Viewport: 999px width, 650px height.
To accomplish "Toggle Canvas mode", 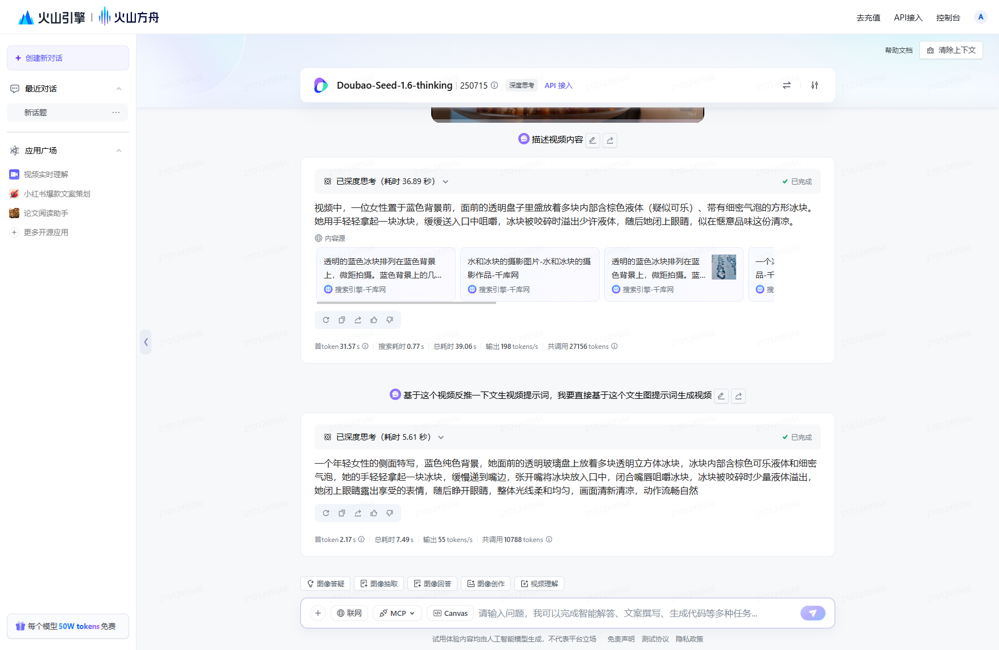I will tap(451, 613).
